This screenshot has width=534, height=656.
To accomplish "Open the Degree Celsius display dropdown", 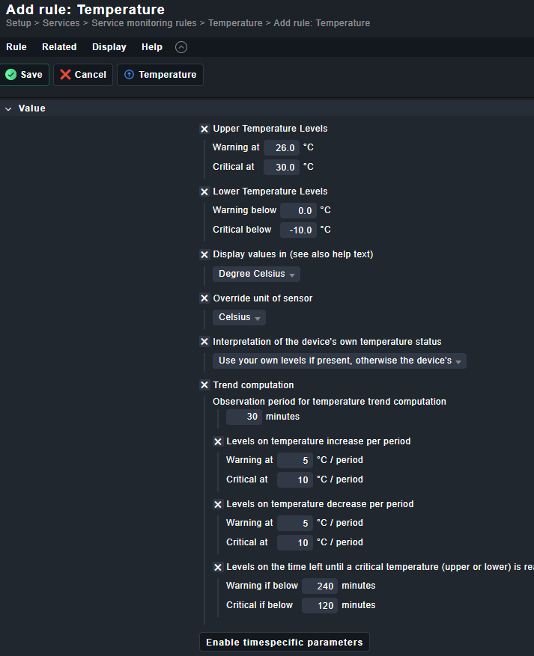I will click(x=256, y=274).
